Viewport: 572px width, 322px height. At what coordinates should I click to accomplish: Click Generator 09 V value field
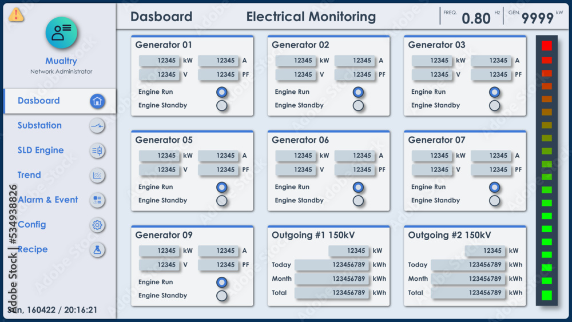pos(159,265)
